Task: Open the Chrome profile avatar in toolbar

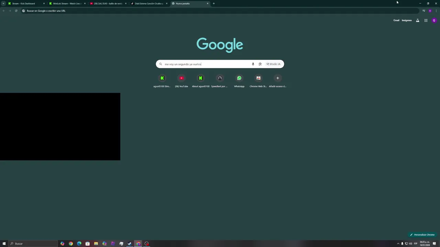Action: tap(430, 11)
